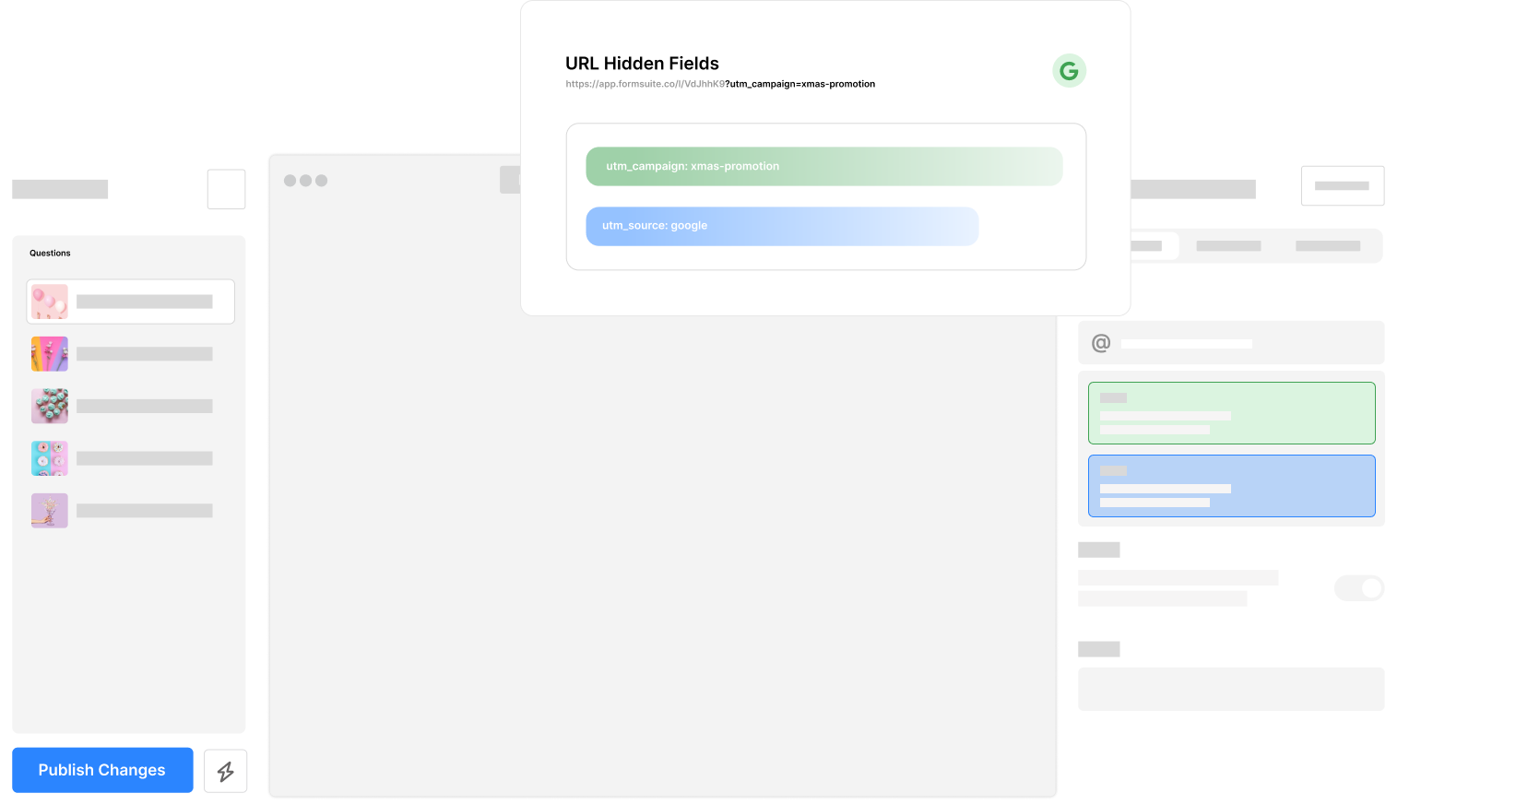1516x805 pixels.
Task: Select the green highlighted card in right panel
Action: click(x=1231, y=413)
